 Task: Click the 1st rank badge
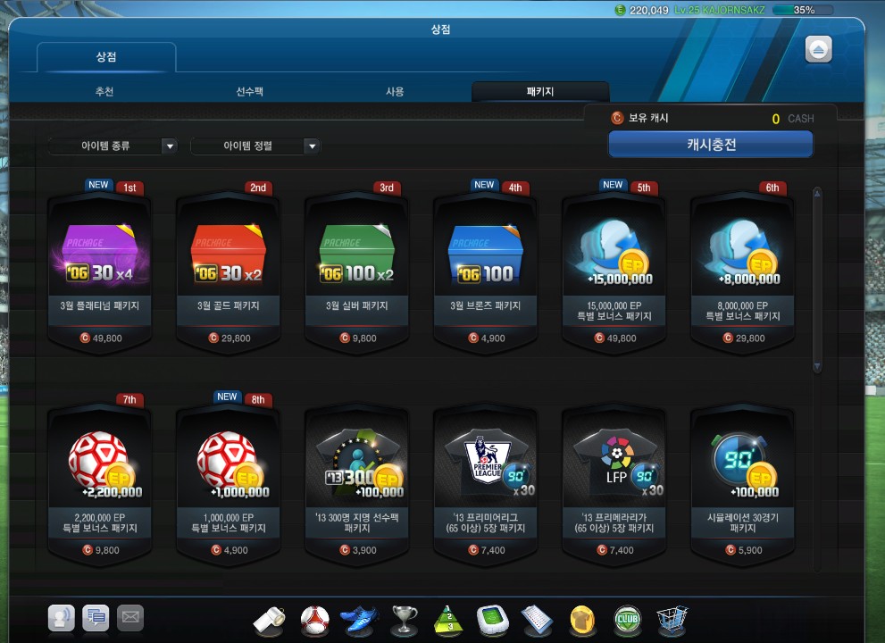point(129,188)
